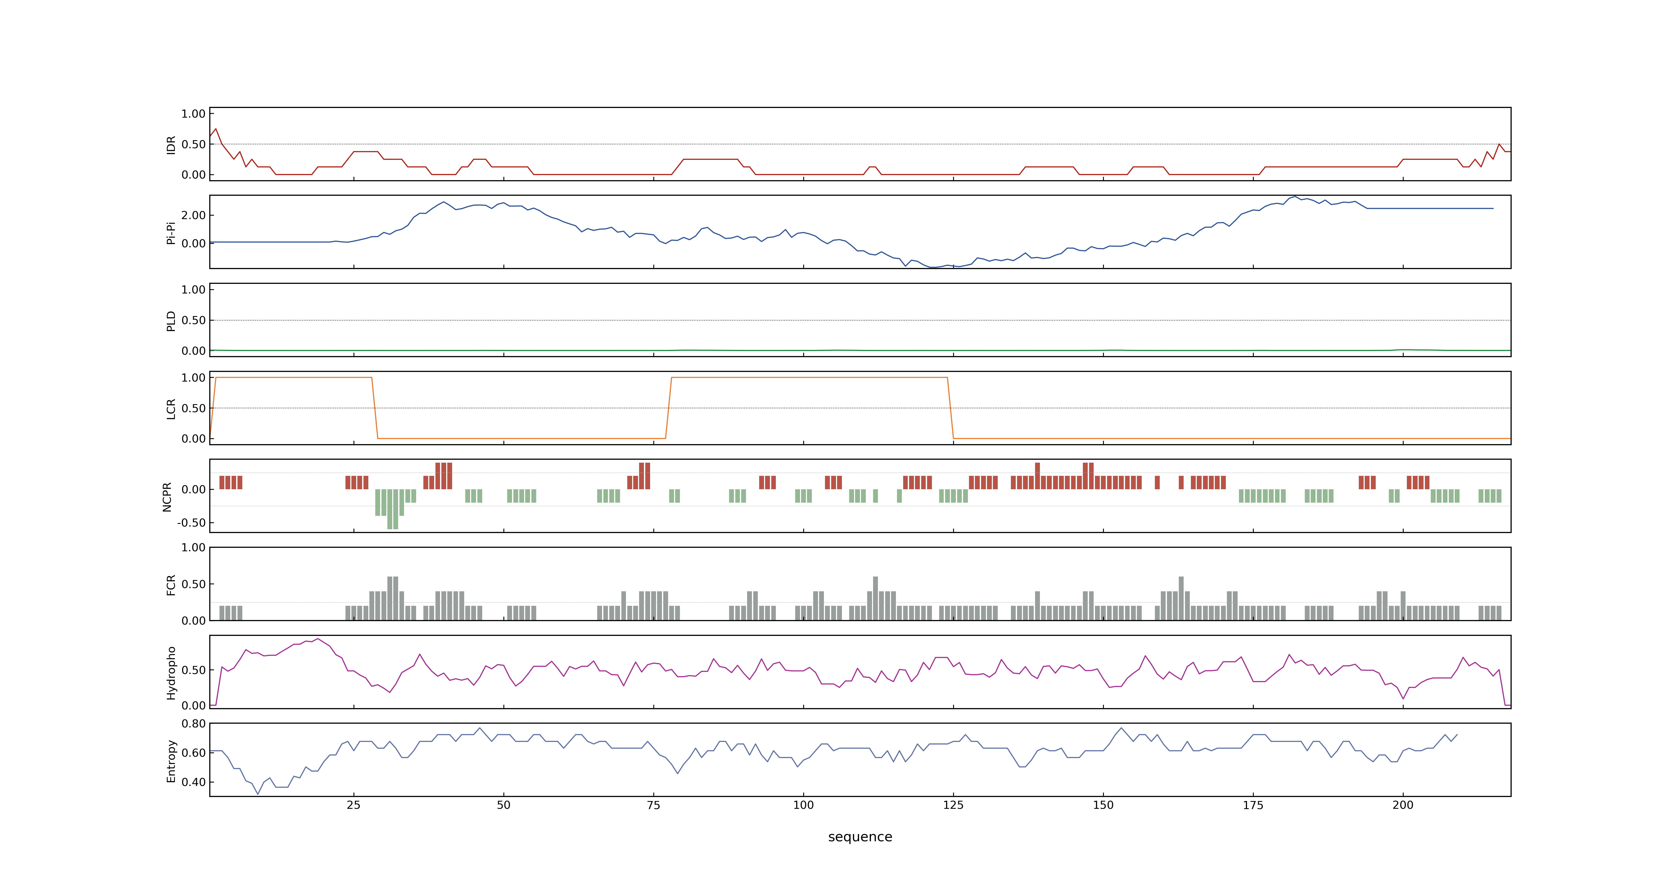Viewport: 1679px width, 895px height.
Task: Click the 1.00 tick on PLD axis
Action: 194,290
